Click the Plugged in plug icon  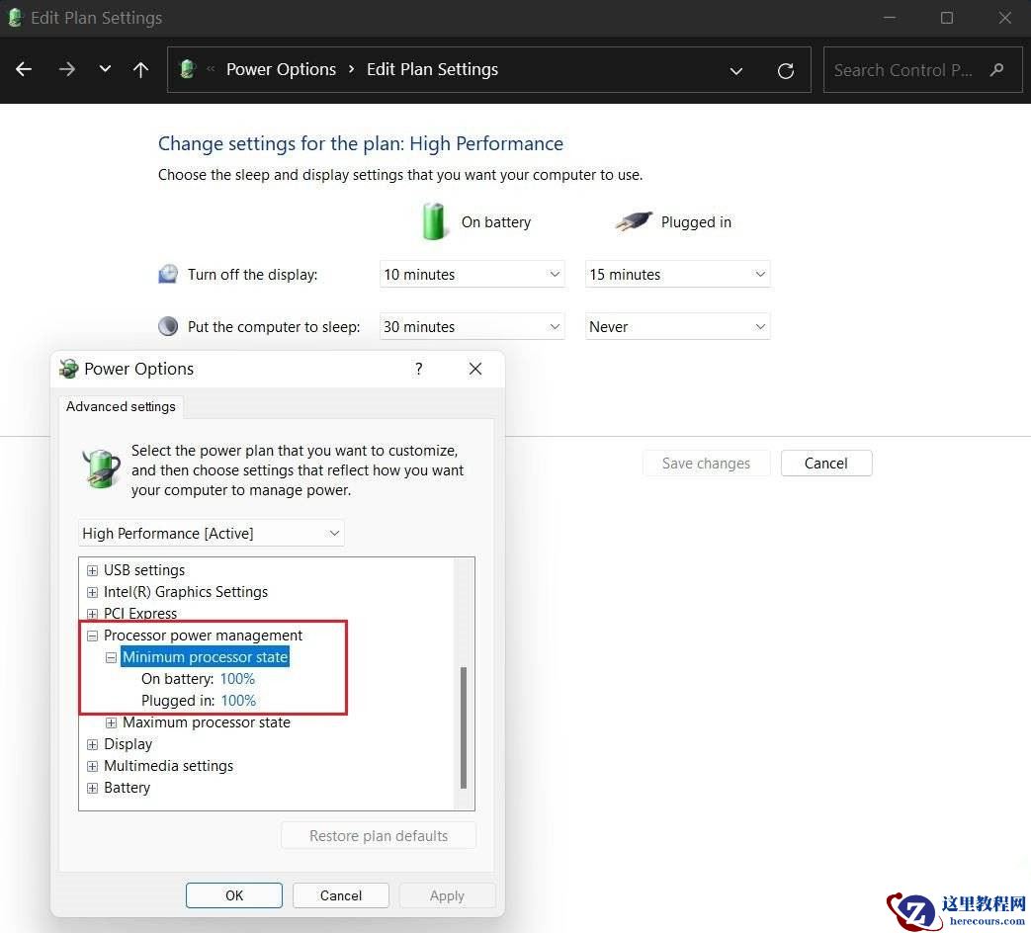click(x=633, y=220)
